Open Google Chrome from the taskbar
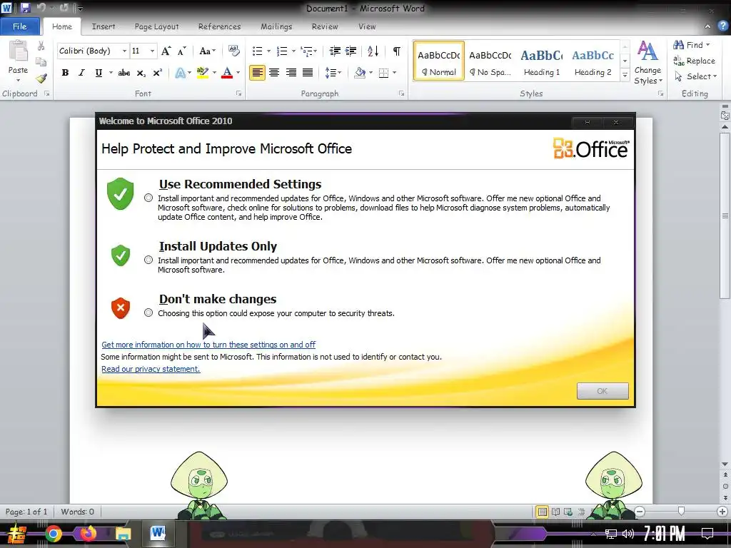The image size is (731, 548). pyautogui.click(x=53, y=534)
